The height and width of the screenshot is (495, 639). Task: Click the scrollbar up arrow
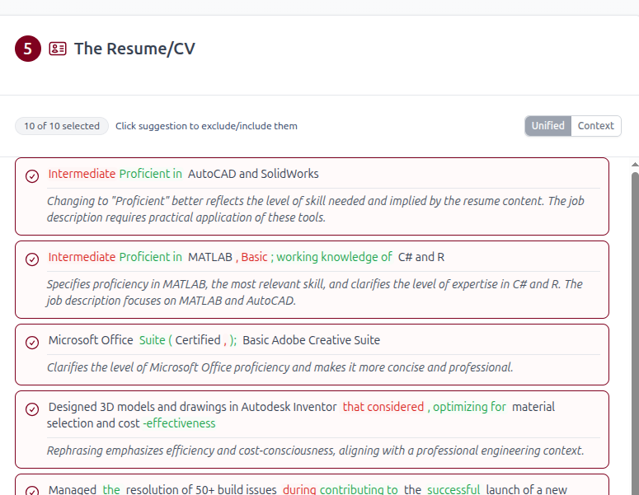(x=635, y=165)
